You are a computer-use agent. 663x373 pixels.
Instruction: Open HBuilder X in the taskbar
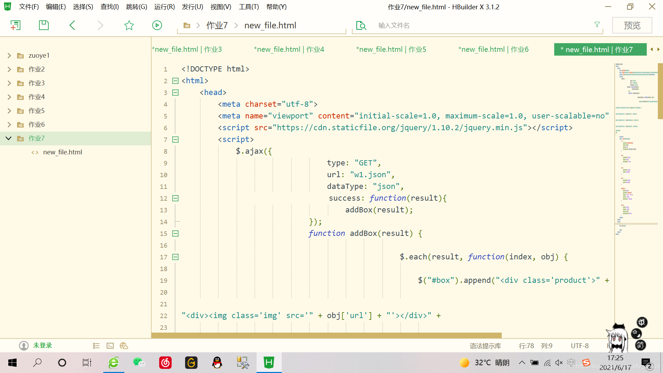point(269,363)
